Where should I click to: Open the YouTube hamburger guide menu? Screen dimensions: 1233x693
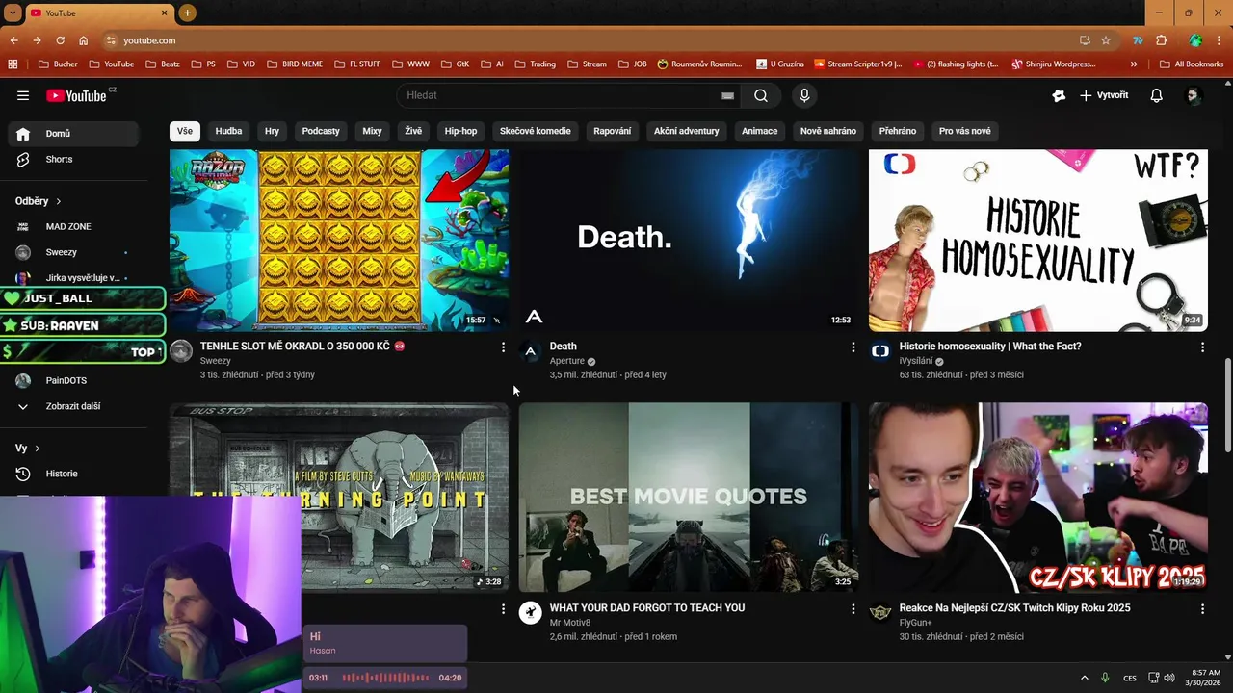(x=23, y=95)
